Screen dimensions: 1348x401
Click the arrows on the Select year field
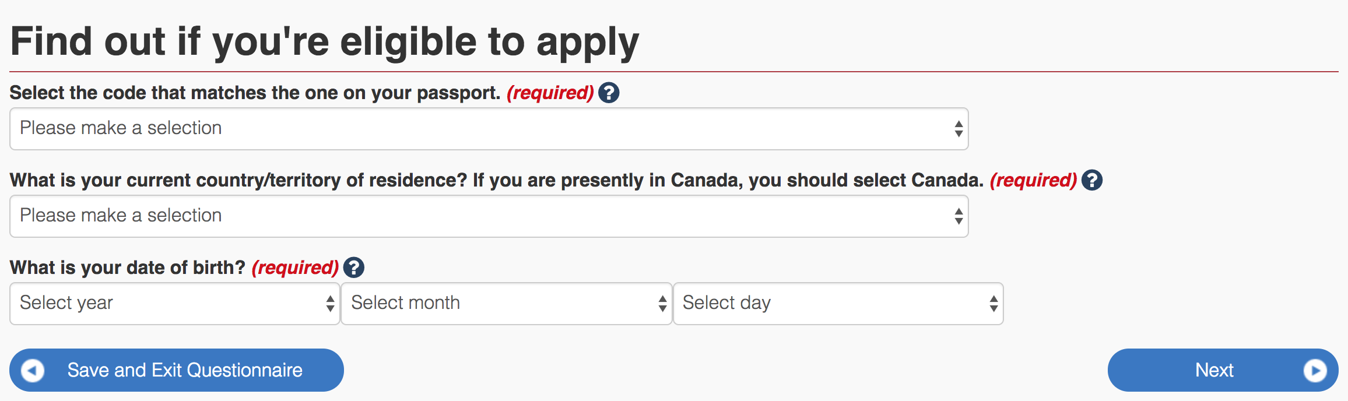tap(330, 304)
